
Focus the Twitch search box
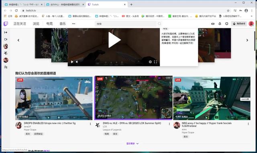pos(126,24)
